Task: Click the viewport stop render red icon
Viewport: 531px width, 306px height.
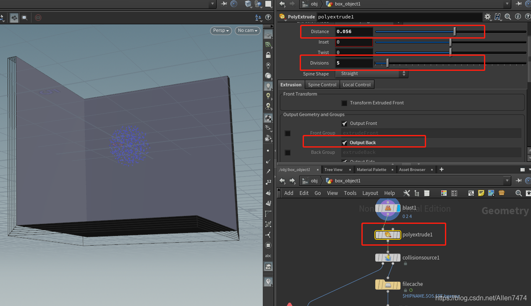Action: 38,18
